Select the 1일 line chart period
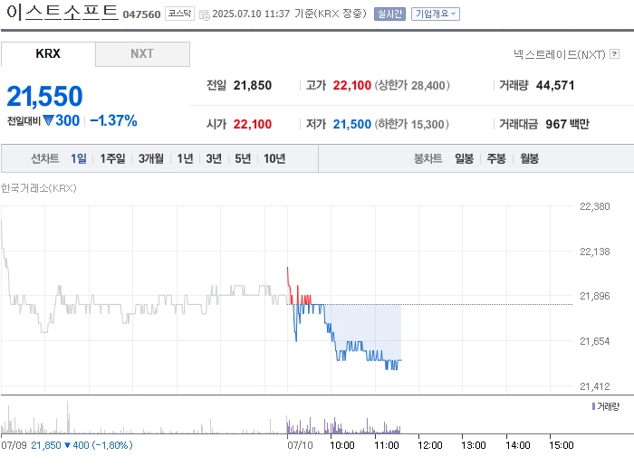This screenshot has height=466, width=634. [79, 158]
